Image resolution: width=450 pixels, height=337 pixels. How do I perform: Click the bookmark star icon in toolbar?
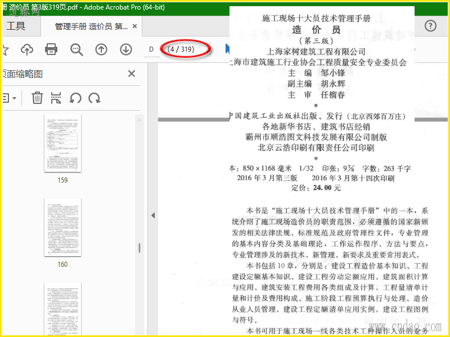click(x=6, y=49)
